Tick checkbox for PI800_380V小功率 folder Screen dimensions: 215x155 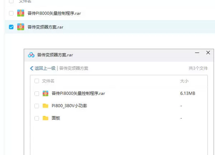(x=37, y=106)
